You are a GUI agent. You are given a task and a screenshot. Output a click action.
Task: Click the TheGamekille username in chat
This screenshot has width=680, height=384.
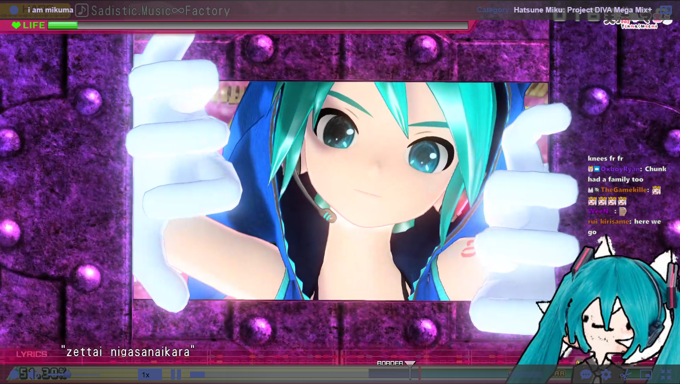[624, 190]
